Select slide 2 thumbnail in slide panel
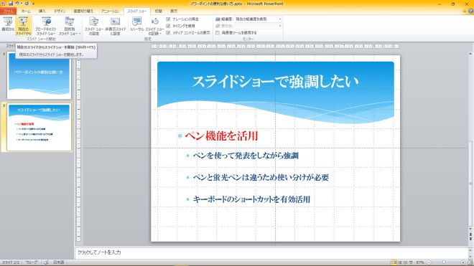 tap(39, 127)
